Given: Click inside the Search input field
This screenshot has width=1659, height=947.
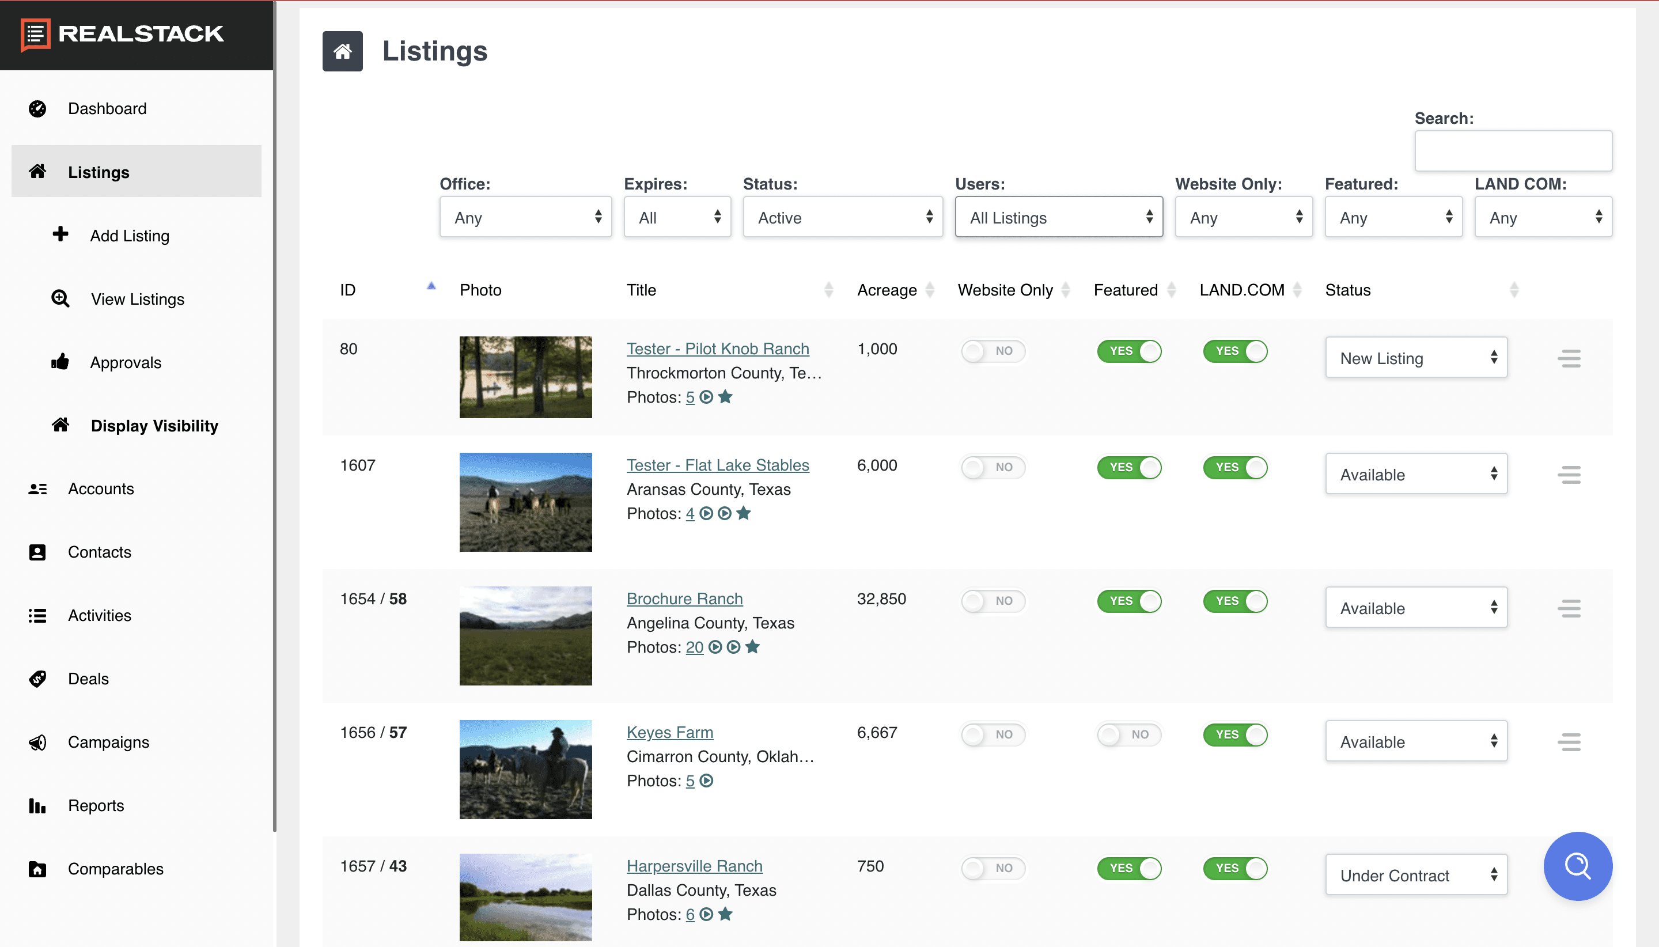Looking at the screenshot, I should [1512, 151].
